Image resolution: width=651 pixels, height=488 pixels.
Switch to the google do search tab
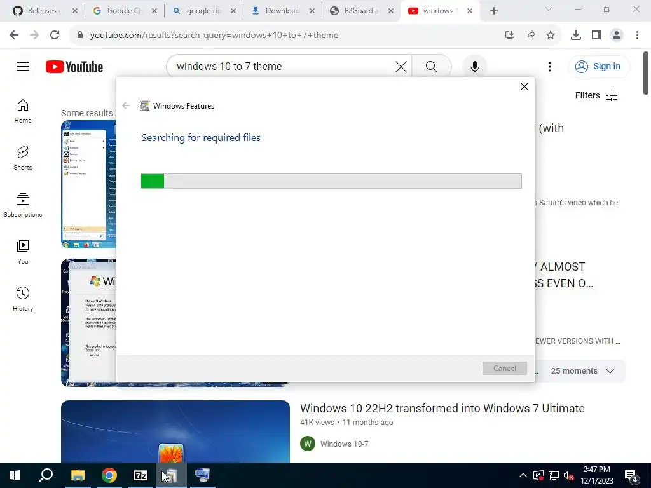click(203, 11)
